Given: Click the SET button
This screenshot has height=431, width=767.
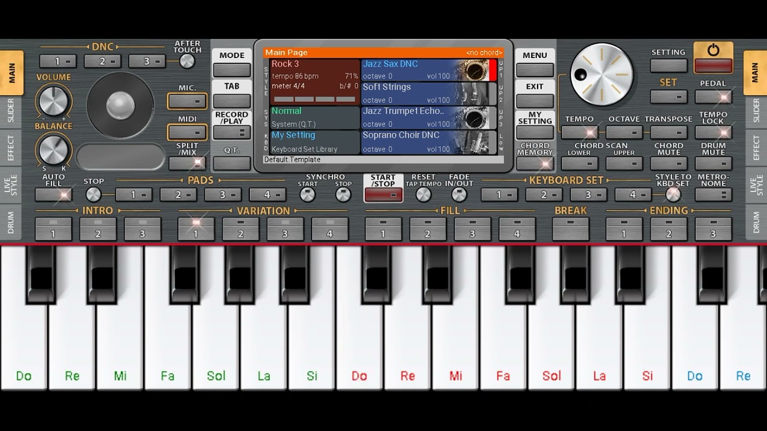Looking at the screenshot, I should (x=669, y=96).
